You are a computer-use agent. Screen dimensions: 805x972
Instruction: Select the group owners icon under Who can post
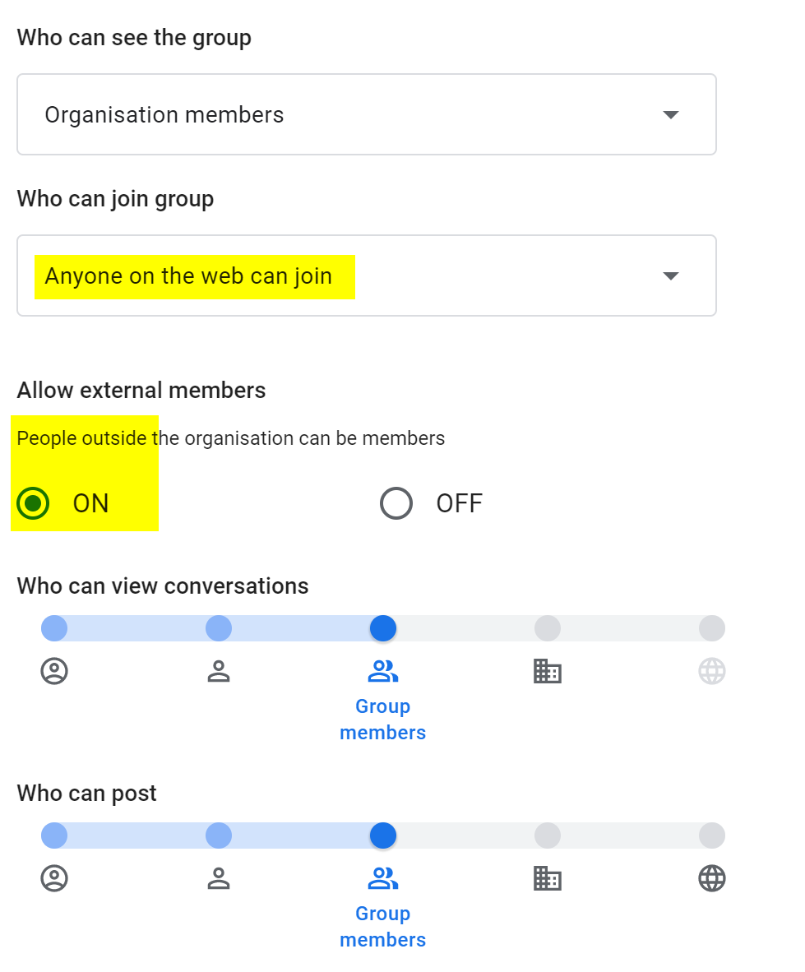[54, 879]
